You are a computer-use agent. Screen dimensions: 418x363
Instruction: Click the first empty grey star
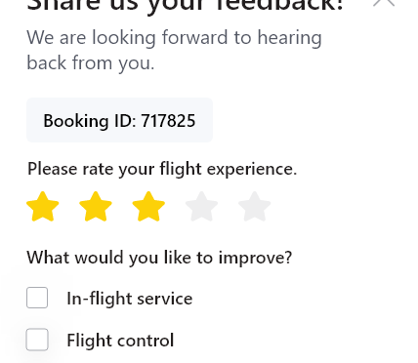coord(201,207)
